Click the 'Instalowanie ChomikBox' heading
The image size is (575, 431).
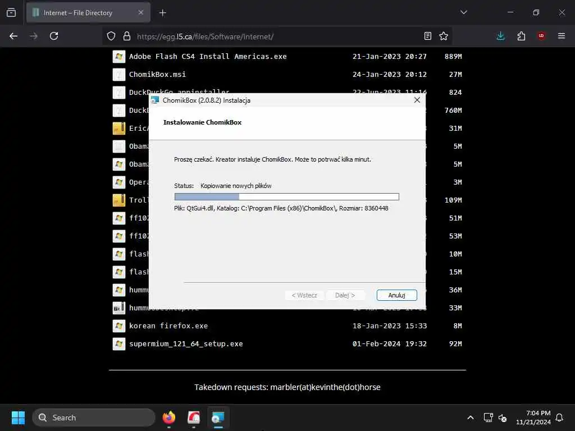coord(202,122)
